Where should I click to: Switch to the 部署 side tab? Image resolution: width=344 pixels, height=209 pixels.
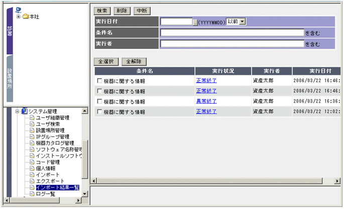click(x=10, y=31)
